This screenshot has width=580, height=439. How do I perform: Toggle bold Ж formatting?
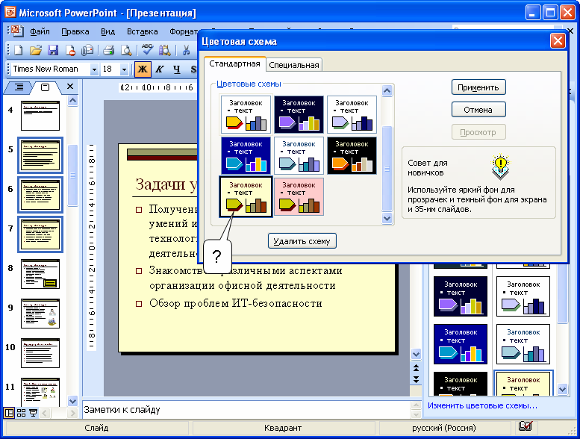[143, 69]
